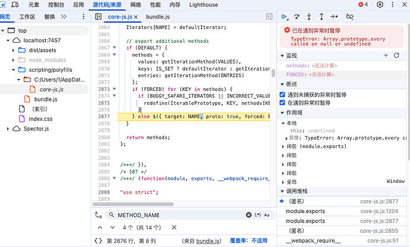The height and width of the screenshot is (247, 410).
Task: Open the 网络 Network tab
Action: click(135, 5)
